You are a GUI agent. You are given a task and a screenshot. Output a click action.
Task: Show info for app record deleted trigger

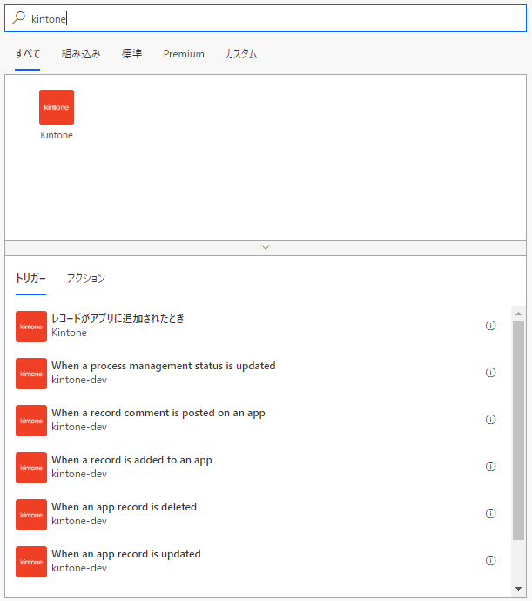tap(490, 514)
